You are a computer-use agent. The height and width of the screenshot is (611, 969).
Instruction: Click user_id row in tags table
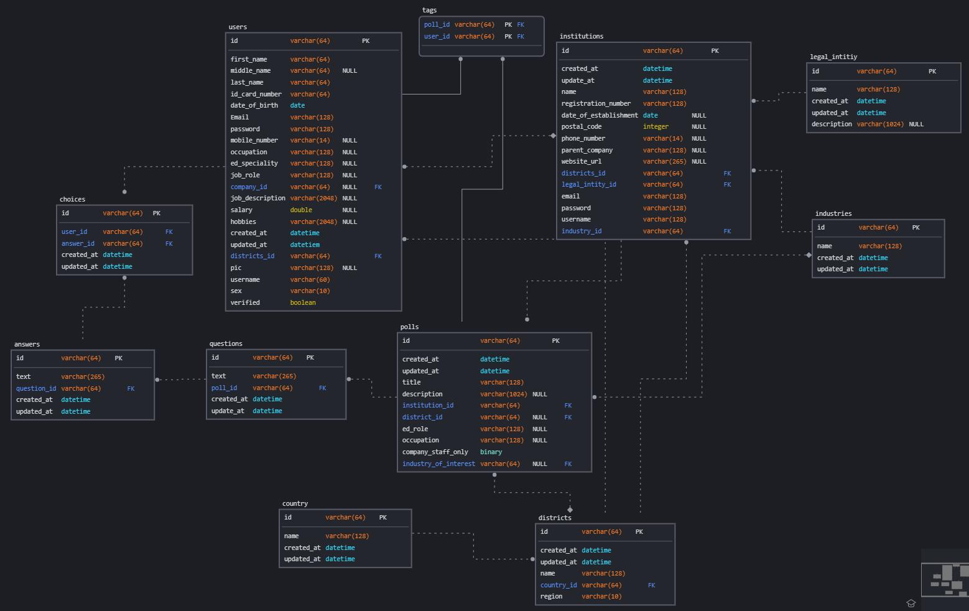point(481,37)
